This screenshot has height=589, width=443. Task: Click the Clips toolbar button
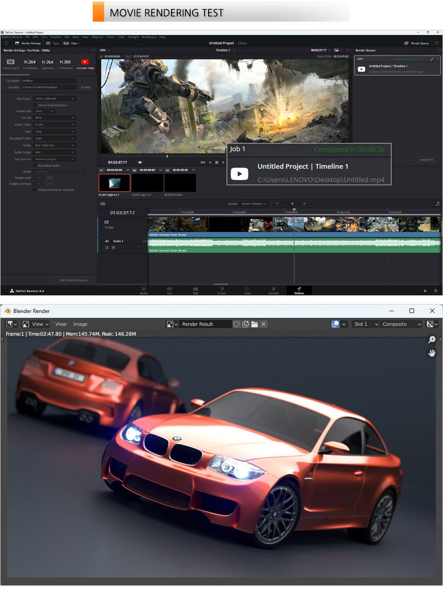pyautogui.click(x=72, y=43)
